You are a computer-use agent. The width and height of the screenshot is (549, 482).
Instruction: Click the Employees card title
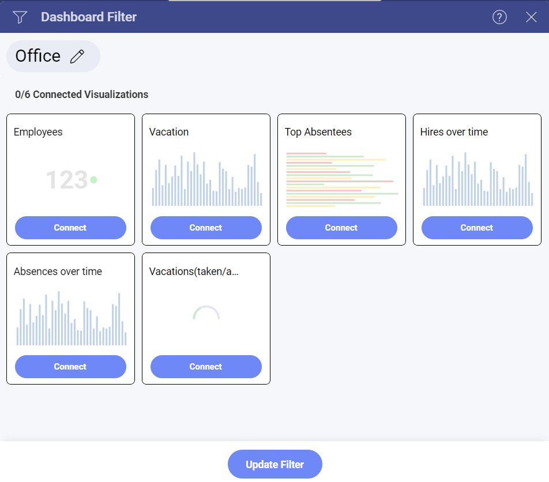[38, 132]
